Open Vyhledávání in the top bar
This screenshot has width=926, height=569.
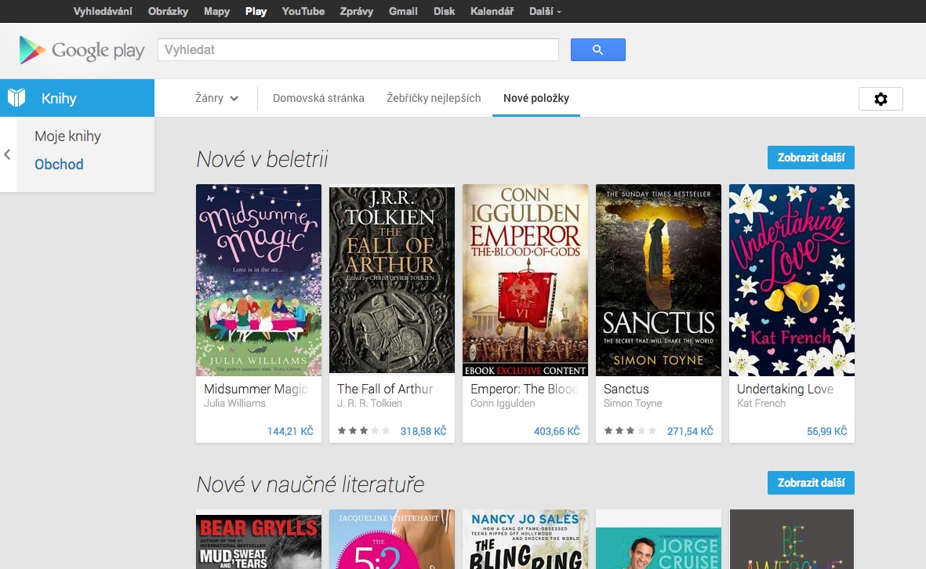tap(103, 11)
